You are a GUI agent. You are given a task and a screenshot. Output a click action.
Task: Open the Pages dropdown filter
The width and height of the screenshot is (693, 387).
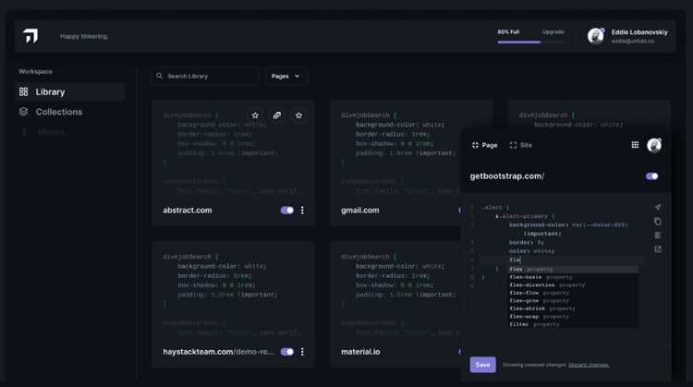tap(286, 76)
